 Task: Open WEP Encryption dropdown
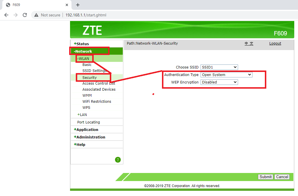pyautogui.click(x=219, y=82)
